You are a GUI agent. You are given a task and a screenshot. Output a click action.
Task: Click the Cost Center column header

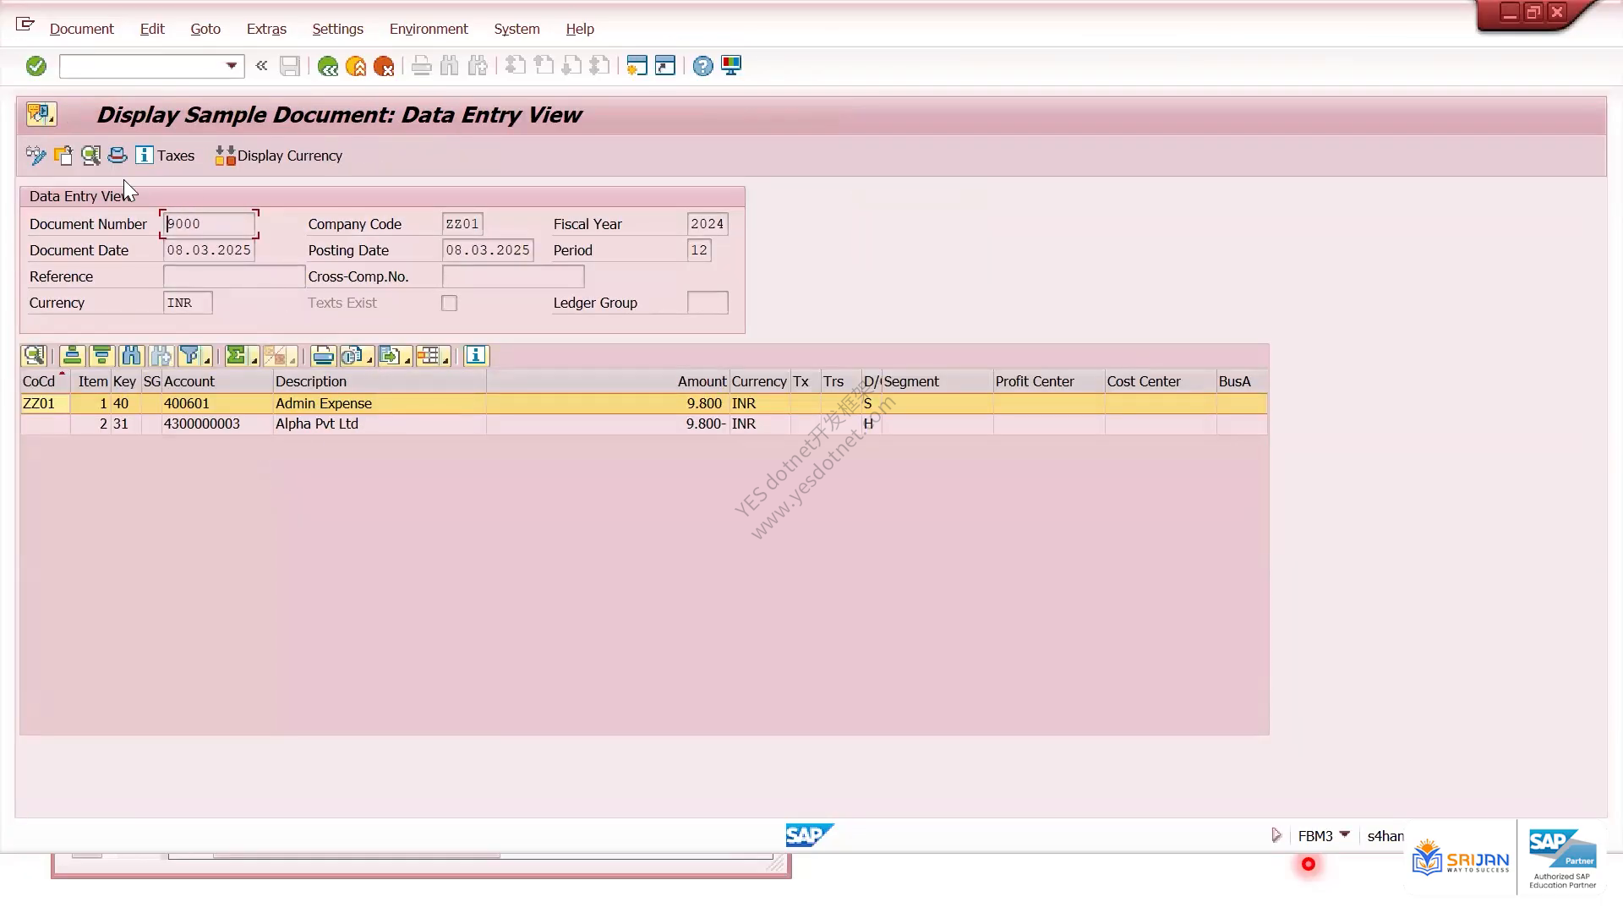click(1161, 381)
